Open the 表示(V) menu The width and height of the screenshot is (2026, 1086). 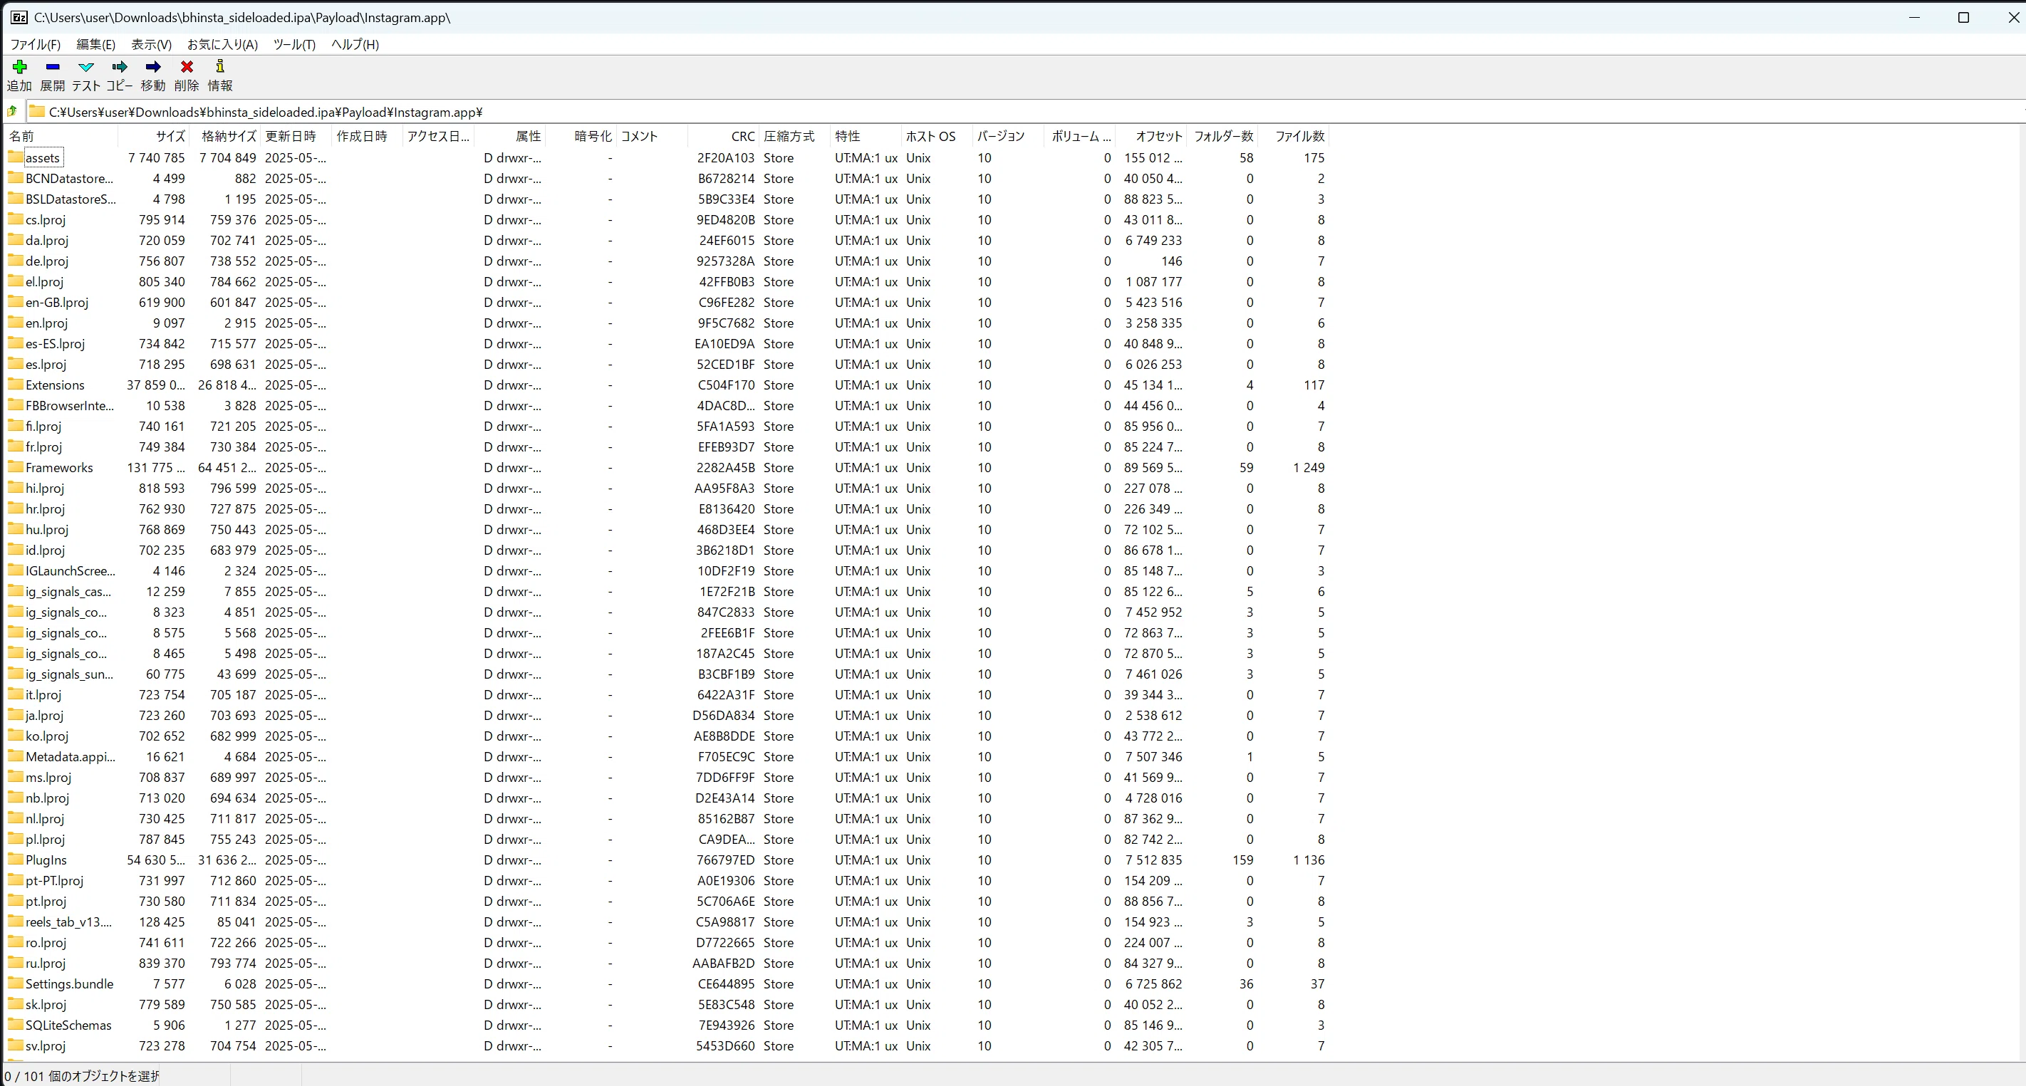point(151,45)
